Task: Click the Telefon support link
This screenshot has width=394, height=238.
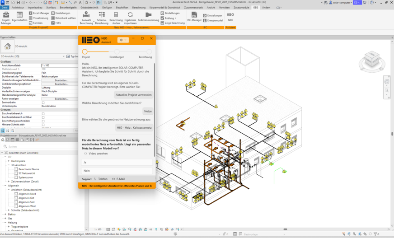Action: [x=101, y=179]
